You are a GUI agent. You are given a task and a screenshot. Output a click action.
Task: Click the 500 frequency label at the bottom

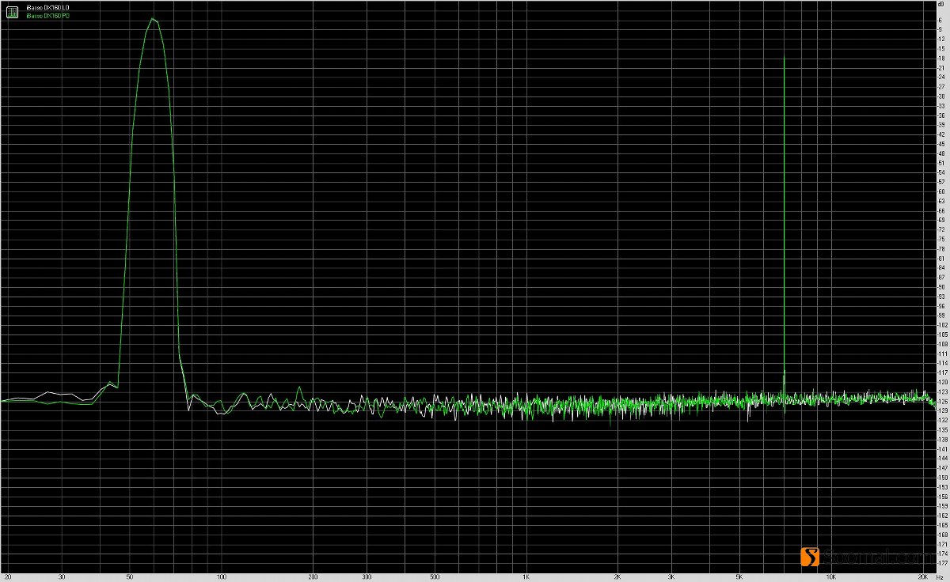(435, 576)
